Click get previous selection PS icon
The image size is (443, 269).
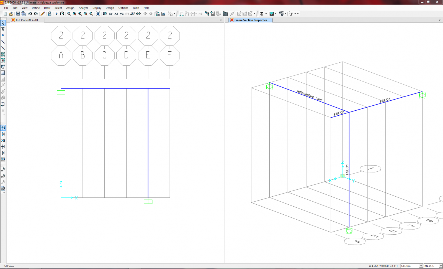click(3, 176)
